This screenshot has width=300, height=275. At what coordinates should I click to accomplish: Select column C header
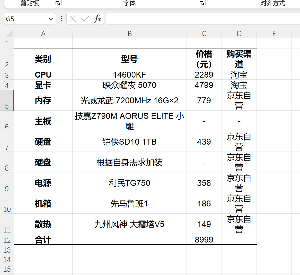pos(204,34)
